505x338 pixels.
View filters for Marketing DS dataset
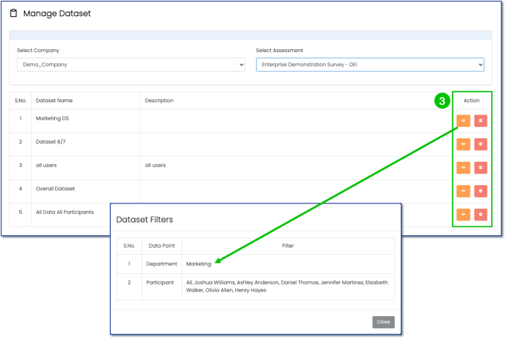[x=463, y=121]
